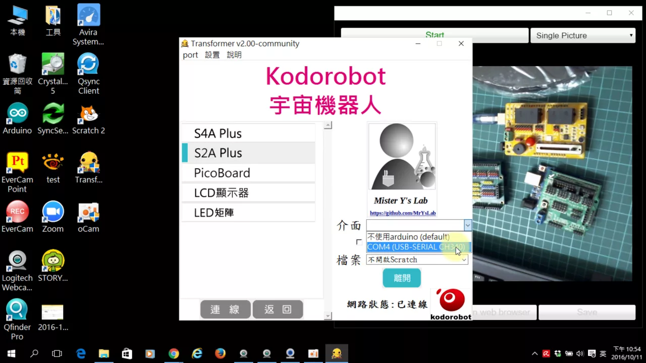This screenshot has height=363, width=646.
Task: Click the list scrollbar up arrow
Action: point(328,126)
